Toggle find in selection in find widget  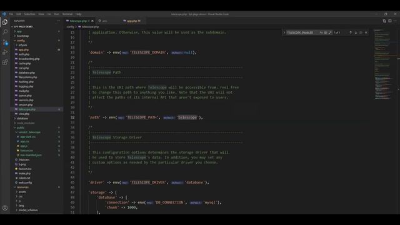point(361,32)
